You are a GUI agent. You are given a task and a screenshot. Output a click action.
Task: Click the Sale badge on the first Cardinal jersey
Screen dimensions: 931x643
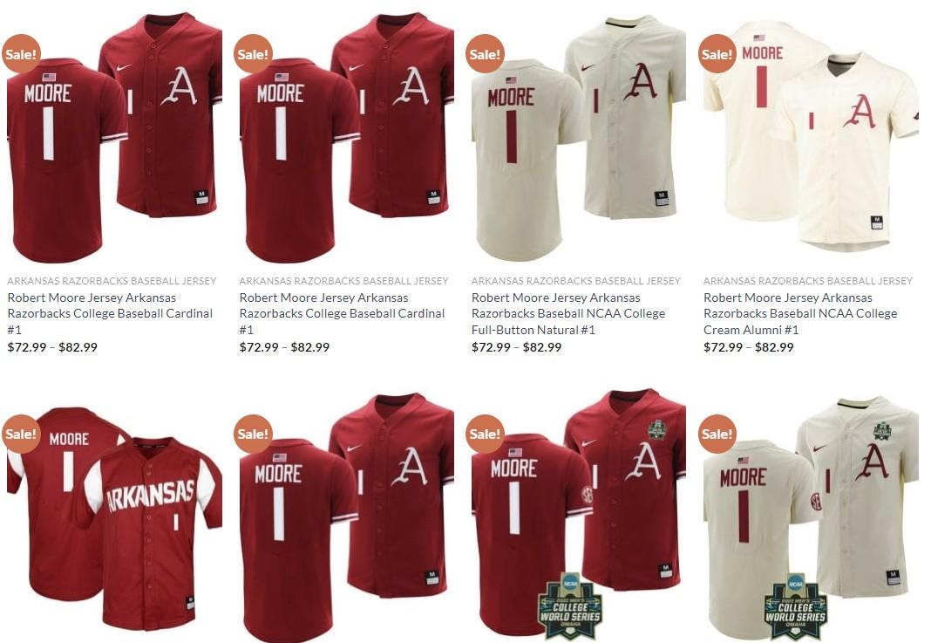(21, 54)
